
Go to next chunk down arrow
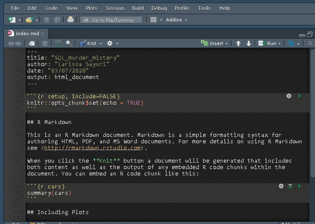[249, 43]
